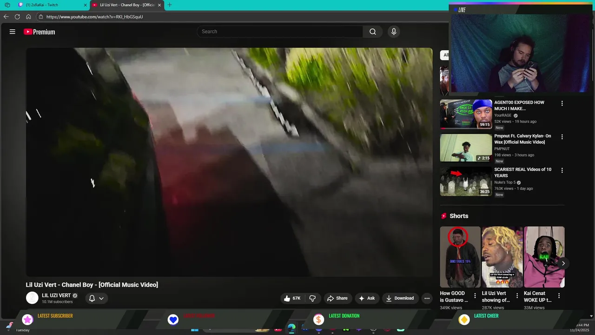Play the Lil Uzi Vert short thumbnail

coord(502,257)
